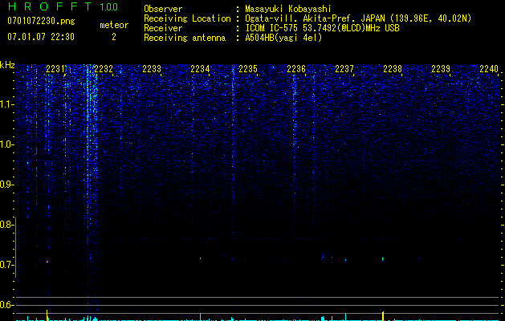Image resolution: width=505 pixels, height=321 pixels.
Task: Click the HROFFT program title
Action: pyautogui.click(x=50, y=6)
